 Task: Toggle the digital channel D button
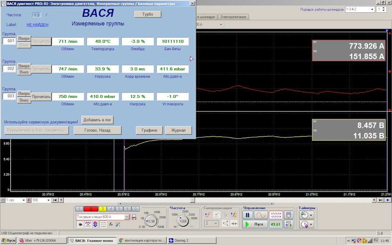136,209
